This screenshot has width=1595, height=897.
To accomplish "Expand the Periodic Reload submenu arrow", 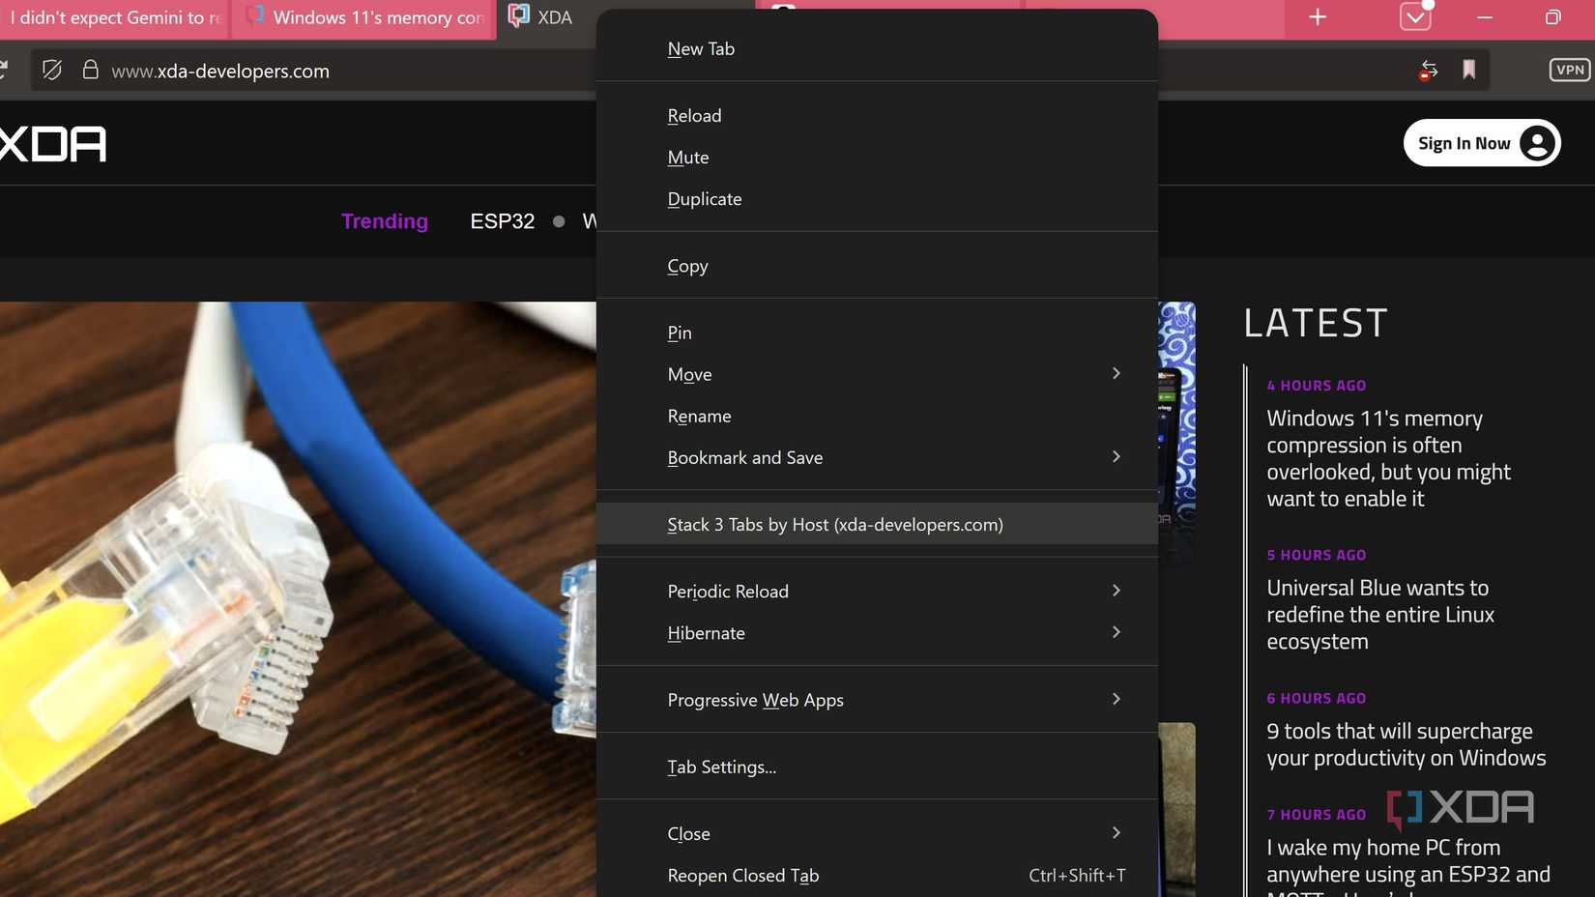I will click(x=1116, y=590).
